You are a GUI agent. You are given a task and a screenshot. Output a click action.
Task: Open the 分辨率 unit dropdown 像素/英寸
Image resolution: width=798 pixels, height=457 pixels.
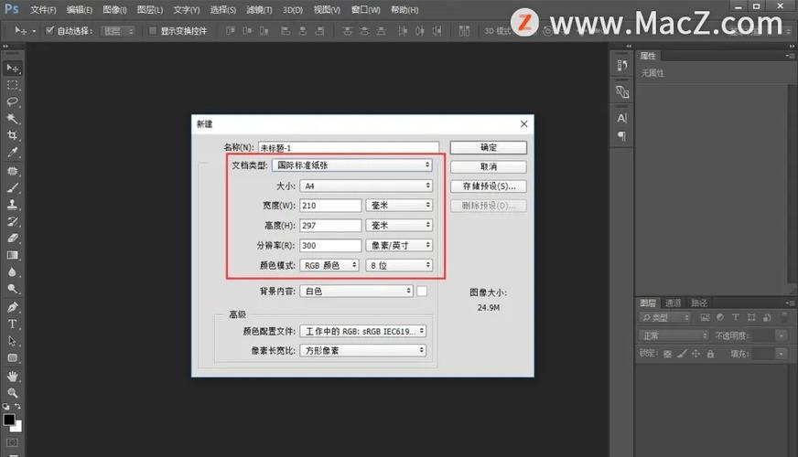pyautogui.click(x=399, y=245)
